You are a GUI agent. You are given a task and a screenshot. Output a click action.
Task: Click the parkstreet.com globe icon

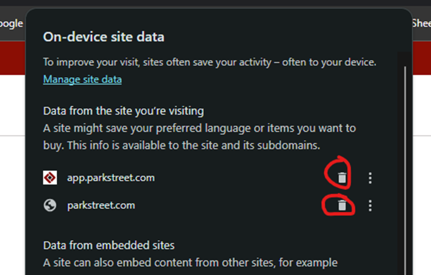[x=50, y=205]
